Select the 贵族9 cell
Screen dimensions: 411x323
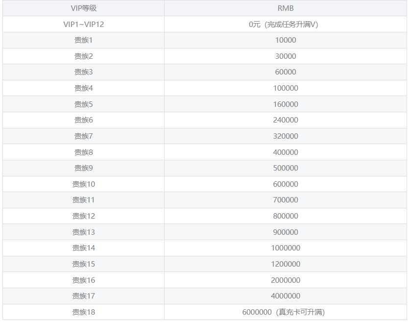[83, 168]
